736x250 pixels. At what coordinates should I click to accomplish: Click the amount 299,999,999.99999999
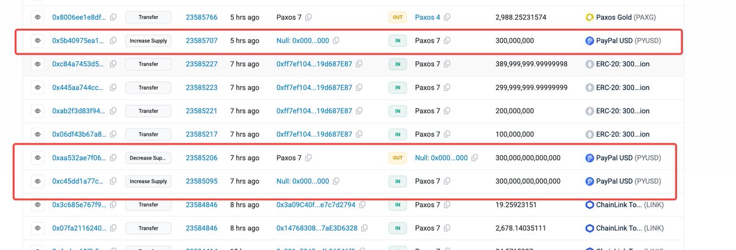(x=531, y=88)
